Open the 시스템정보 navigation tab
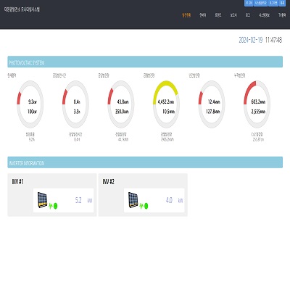290x290 pixels. point(264,15)
